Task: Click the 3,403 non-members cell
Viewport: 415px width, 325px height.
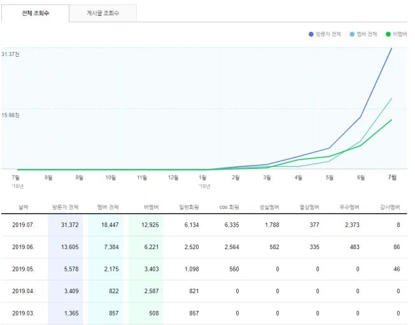Action: [151, 269]
